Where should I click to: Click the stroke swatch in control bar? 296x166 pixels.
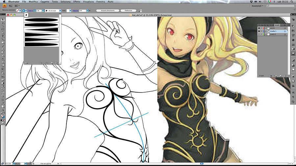click(24, 10)
